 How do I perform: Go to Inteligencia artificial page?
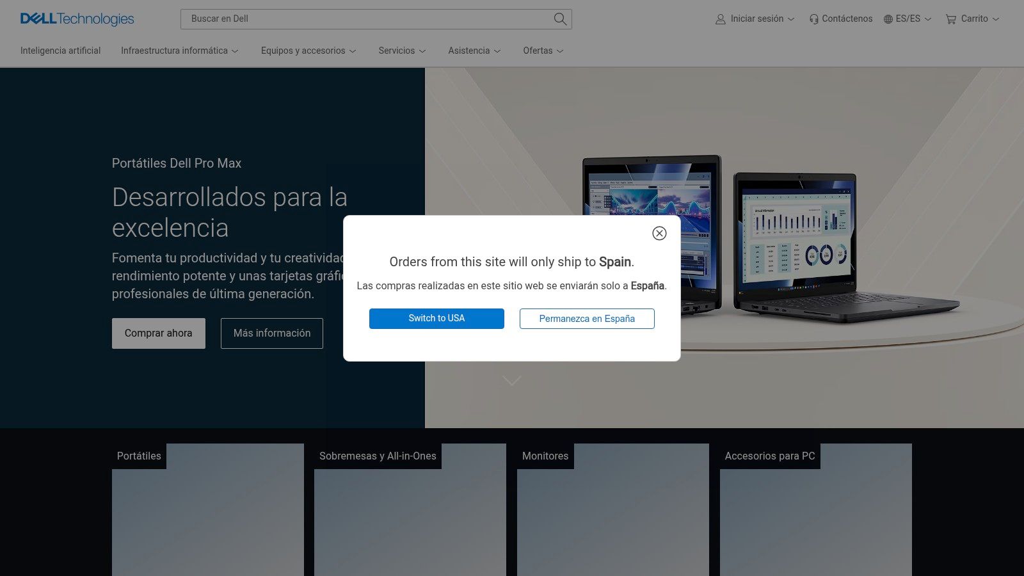coord(60,51)
